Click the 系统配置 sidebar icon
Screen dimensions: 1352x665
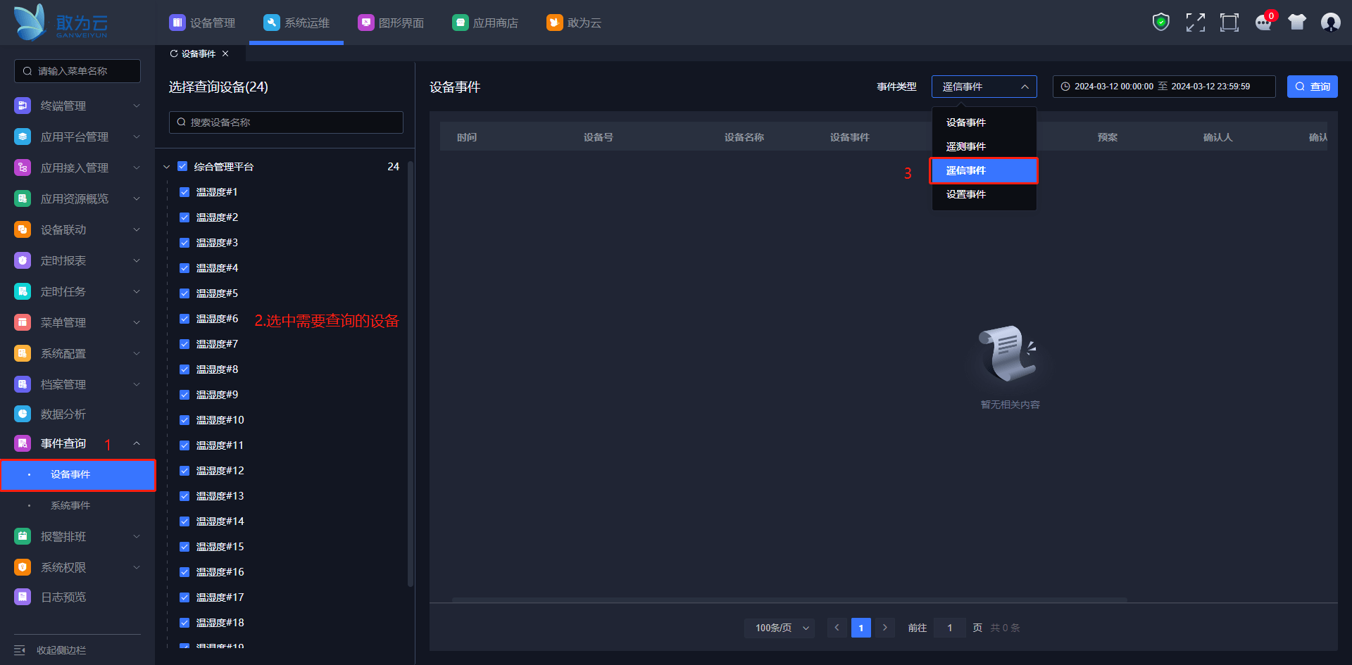pyautogui.click(x=23, y=353)
